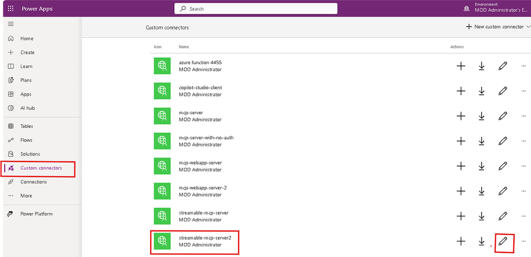
Task: Create connection for copilot-studio-client
Action: 460,91
